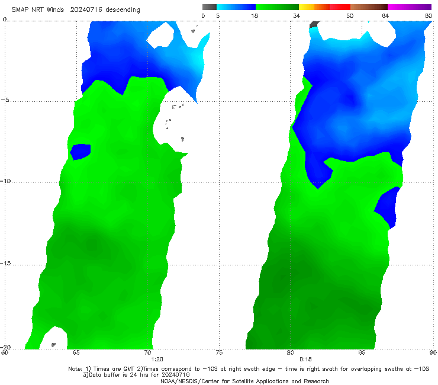This screenshot has height=385, width=438.
Task: Click the swath time label "1:20"
Action: [157, 360]
